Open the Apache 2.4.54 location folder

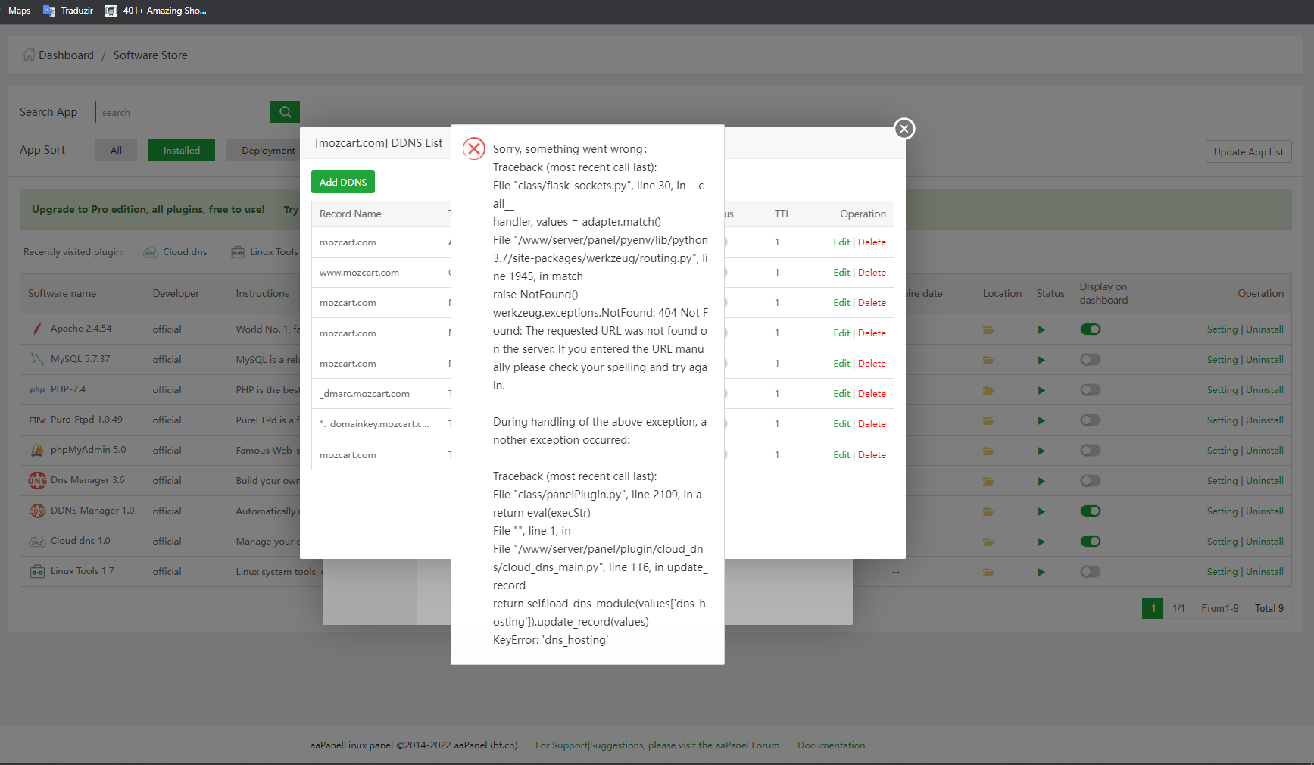point(988,329)
